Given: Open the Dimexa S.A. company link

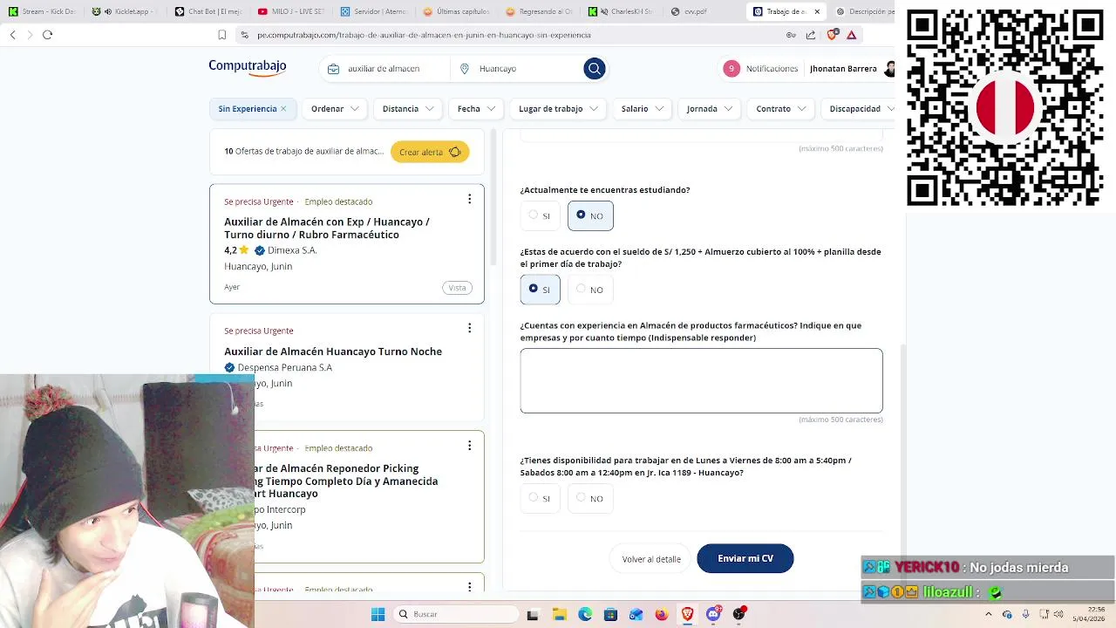Looking at the screenshot, I should pos(292,250).
